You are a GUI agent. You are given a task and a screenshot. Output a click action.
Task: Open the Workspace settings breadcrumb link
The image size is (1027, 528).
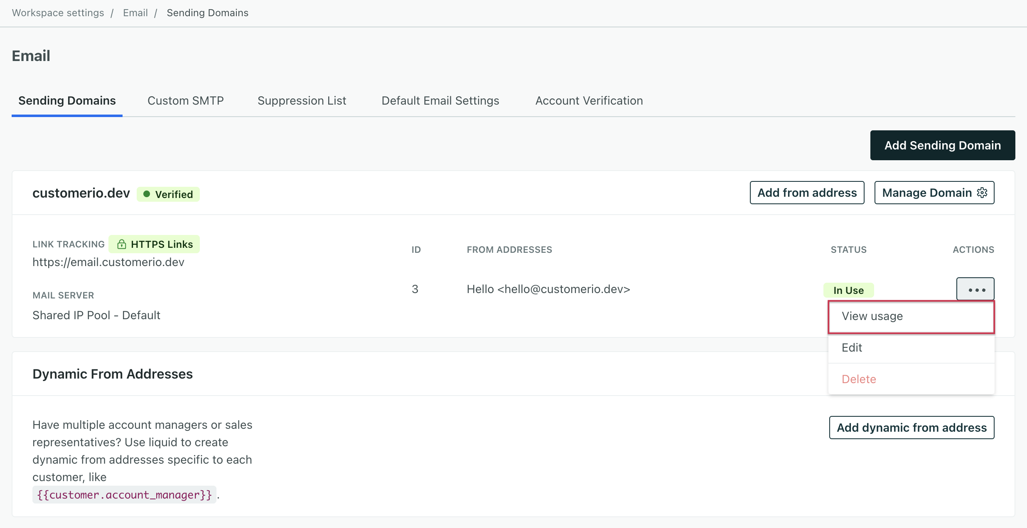point(58,13)
